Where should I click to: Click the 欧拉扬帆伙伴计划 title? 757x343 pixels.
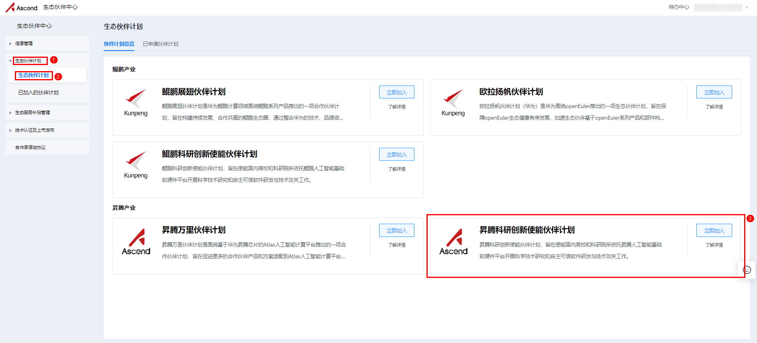tap(511, 92)
